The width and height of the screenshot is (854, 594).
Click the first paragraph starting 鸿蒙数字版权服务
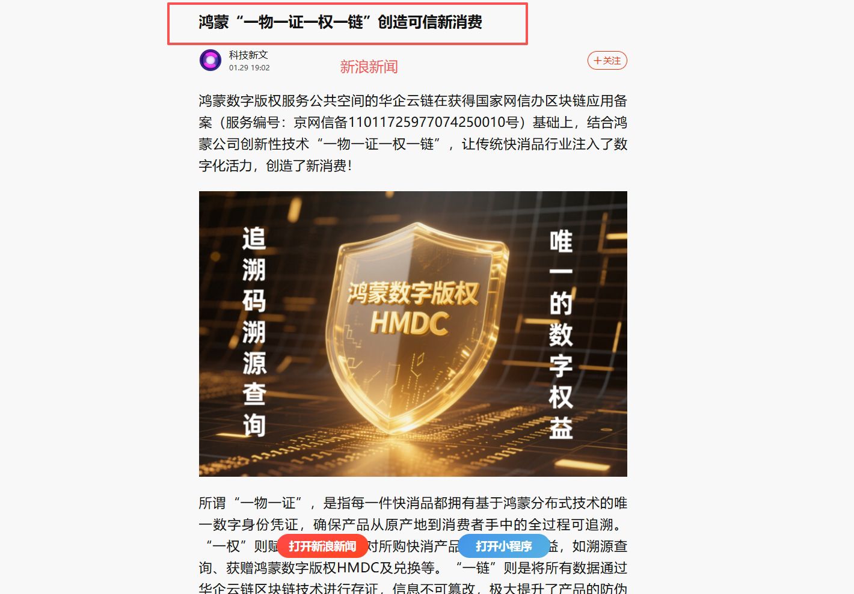coord(413,133)
